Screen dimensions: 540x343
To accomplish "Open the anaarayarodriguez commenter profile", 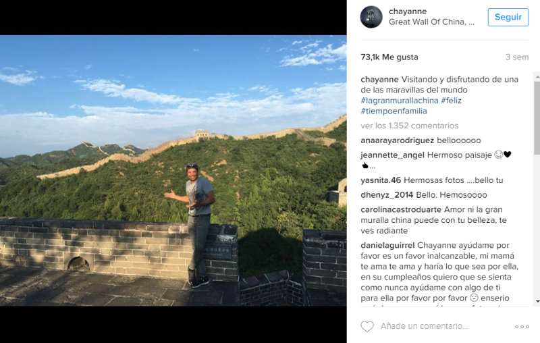I will (x=397, y=140).
